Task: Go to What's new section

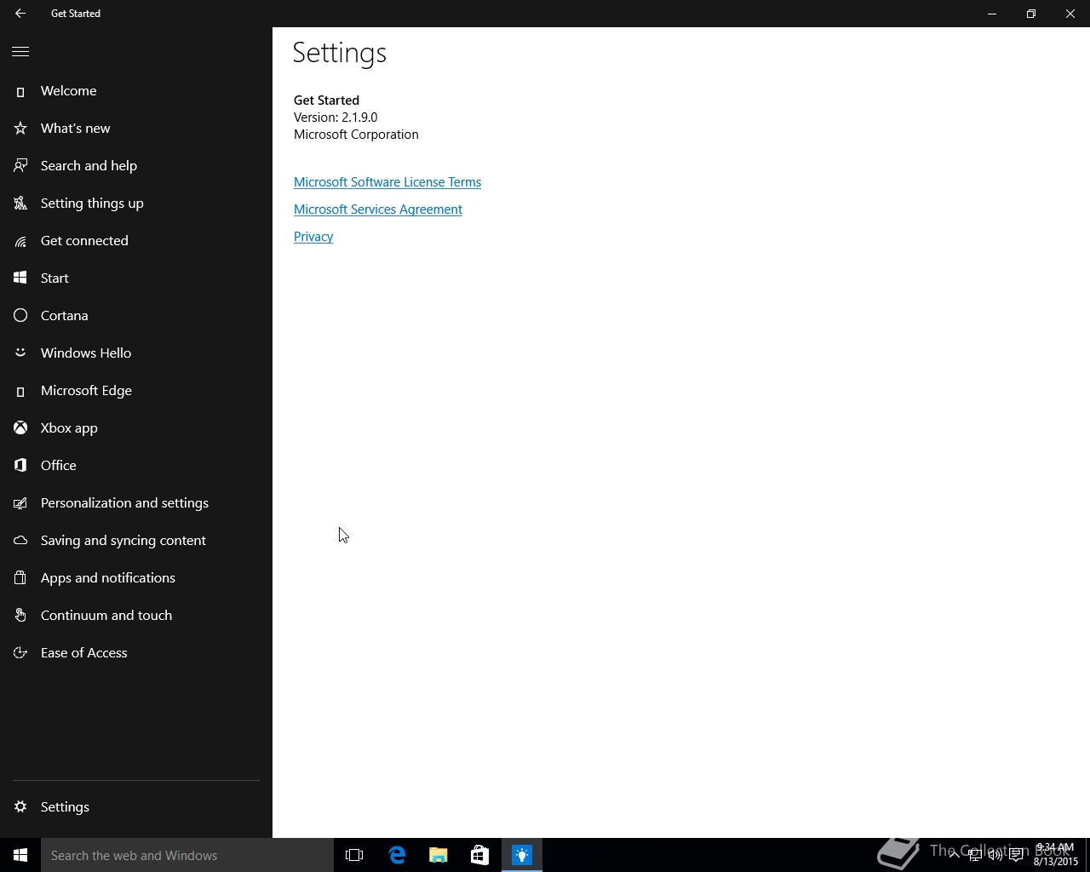Action: pyautogui.click(x=75, y=129)
